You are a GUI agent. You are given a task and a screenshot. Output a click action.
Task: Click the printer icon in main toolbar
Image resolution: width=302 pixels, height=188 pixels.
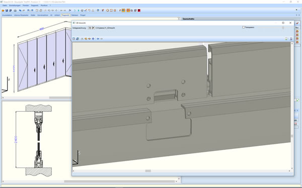coord(15,11)
